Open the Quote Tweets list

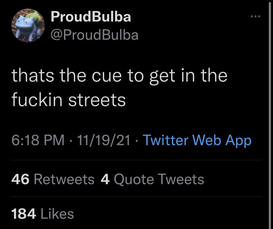(x=159, y=179)
